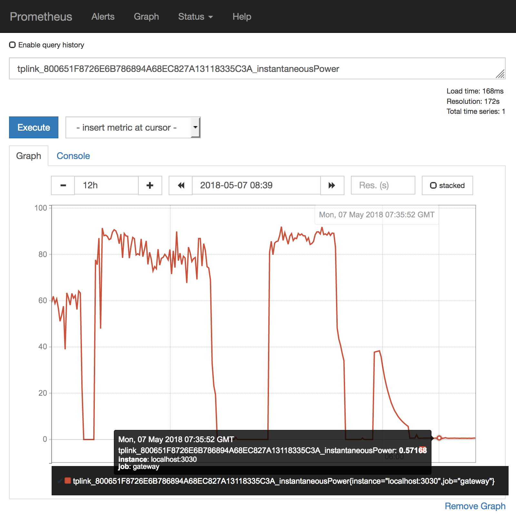This screenshot has width=516, height=516.
Task: Click the hovered data point marker on graph
Action: click(439, 438)
